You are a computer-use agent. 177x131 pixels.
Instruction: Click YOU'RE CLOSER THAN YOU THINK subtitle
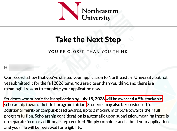(x=88, y=52)
